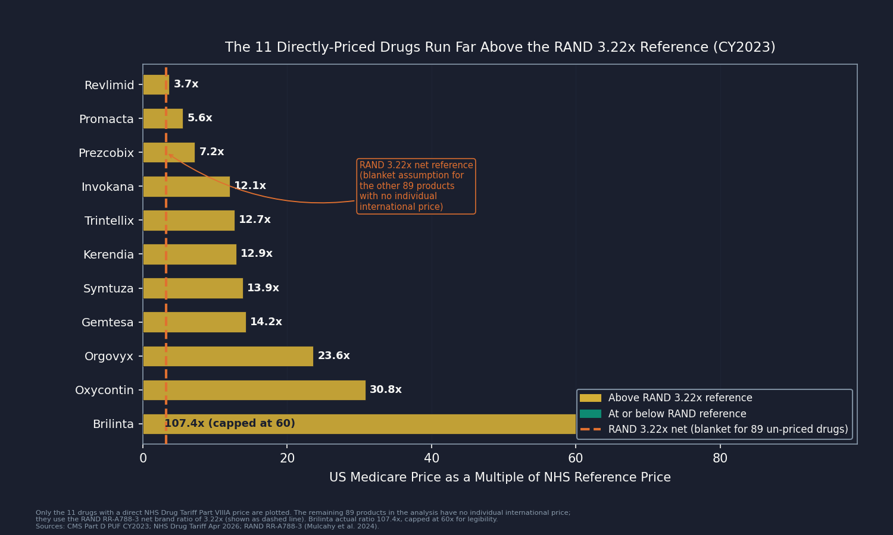Click the x-axis tick label 80
The height and width of the screenshot is (535, 893).
pyautogui.click(x=720, y=458)
